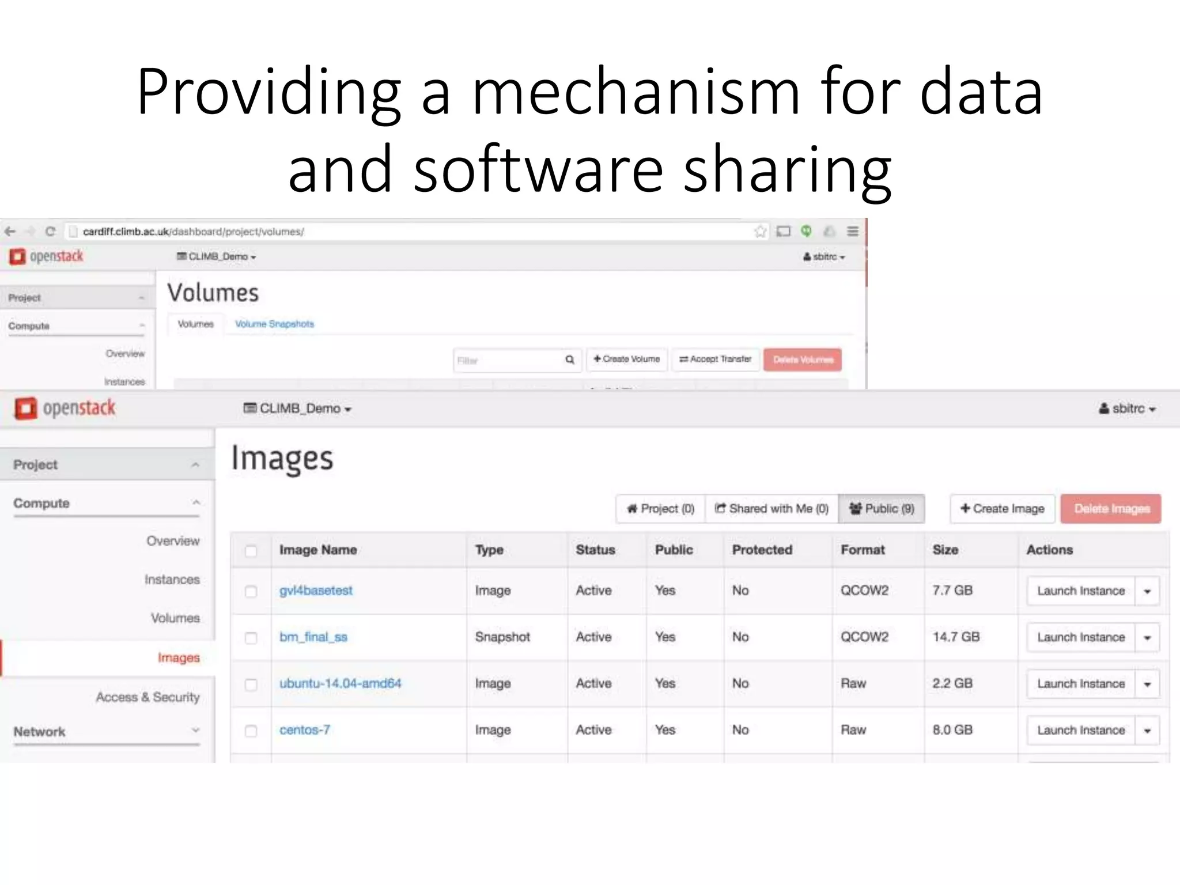
Task: Click the green extension icon in browser toolbar
Action: click(806, 231)
